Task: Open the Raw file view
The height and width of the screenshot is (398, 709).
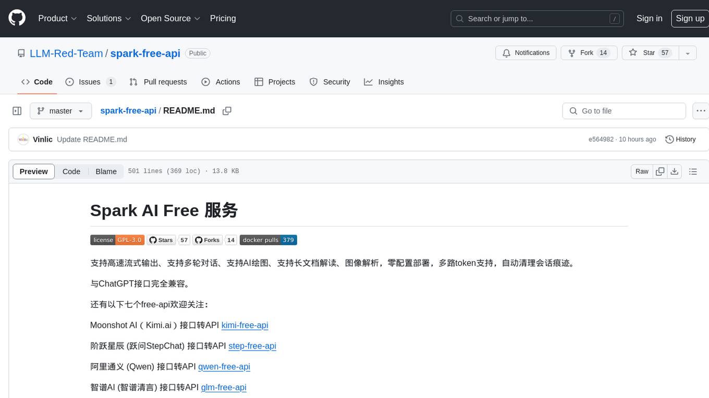Action: tap(642, 171)
